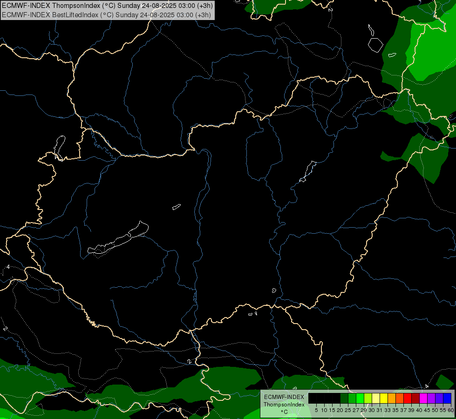Screen dimensions: 456x419
Task: Click the '29' tick label in legend
Action: tap(364, 410)
